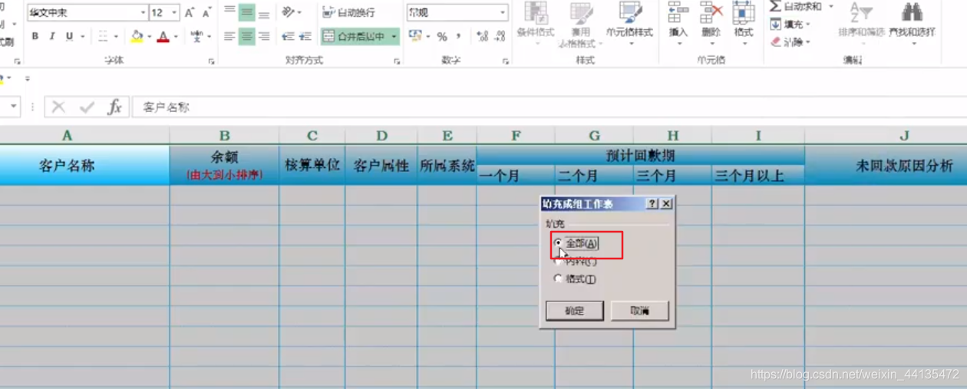Viewport: 967px width, 389px height.
Task: Open Find and Select (查找和选择)
Action: 912,23
